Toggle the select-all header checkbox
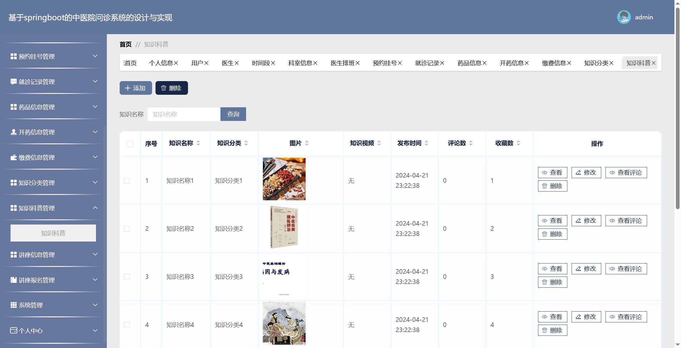Image resolution: width=681 pixels, height=348 pixels. (x=130, y=144)
